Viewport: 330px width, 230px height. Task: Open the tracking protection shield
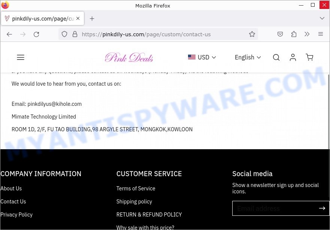pos(64,34)
